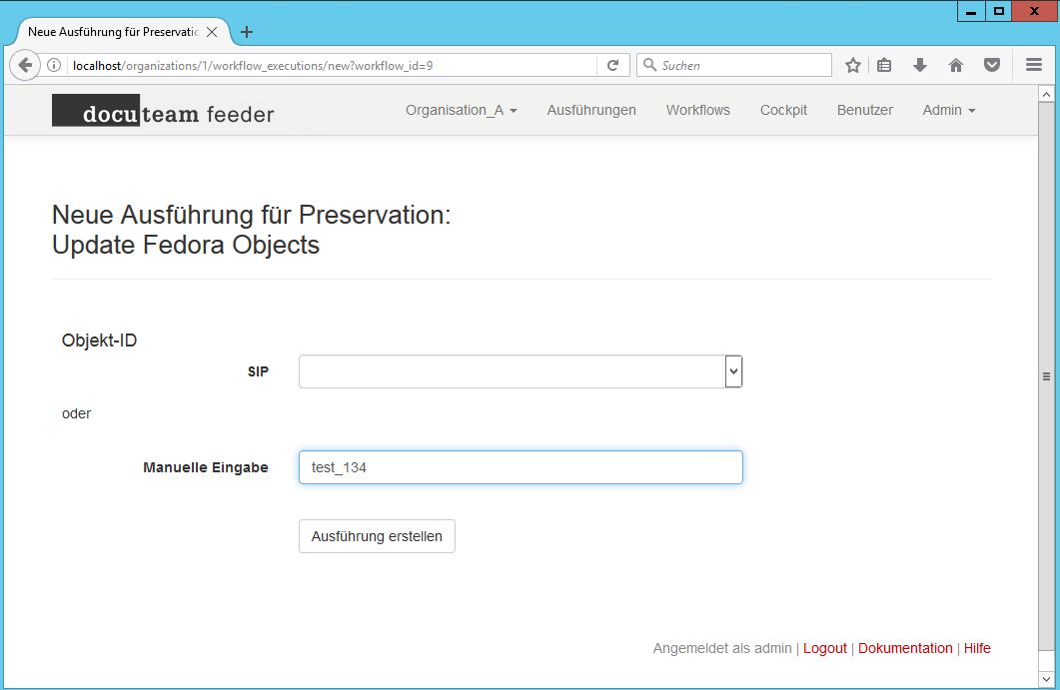The image size is (1060, 690).
Task: Open the Pocket icon in toolbar
Action: tap(992, 66)
